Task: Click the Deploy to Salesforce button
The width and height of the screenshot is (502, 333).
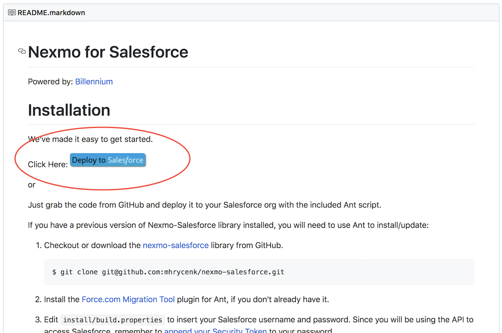Action: pyautogui.click(x=108, y=160)
